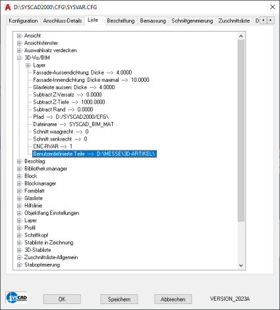The width and height of the screenshot is (280, 310).
Task: Expand the Beschlag tree node
Action: pyautogui.click(x=19, y=162)
